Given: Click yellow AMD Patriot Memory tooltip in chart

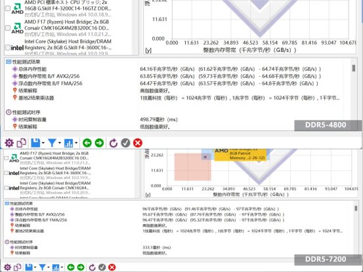Looking at the screenshot, I should (240, 155).
